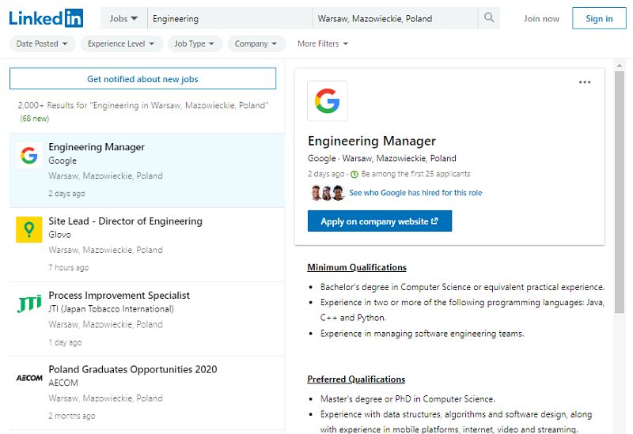Image resolution: width=633 pixels, height=434 pixels.
Task: Click the JTI company logo
Action: coord(29,304)
